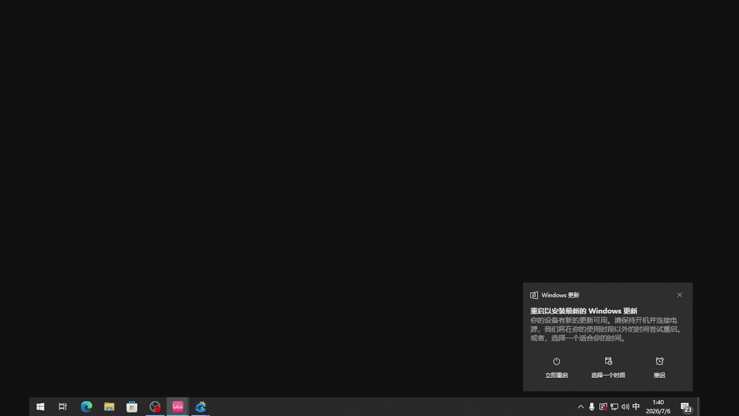Screen dimensions: 739x416
Task: Expand the hidden system tray icons
Action: pos(581,407)
